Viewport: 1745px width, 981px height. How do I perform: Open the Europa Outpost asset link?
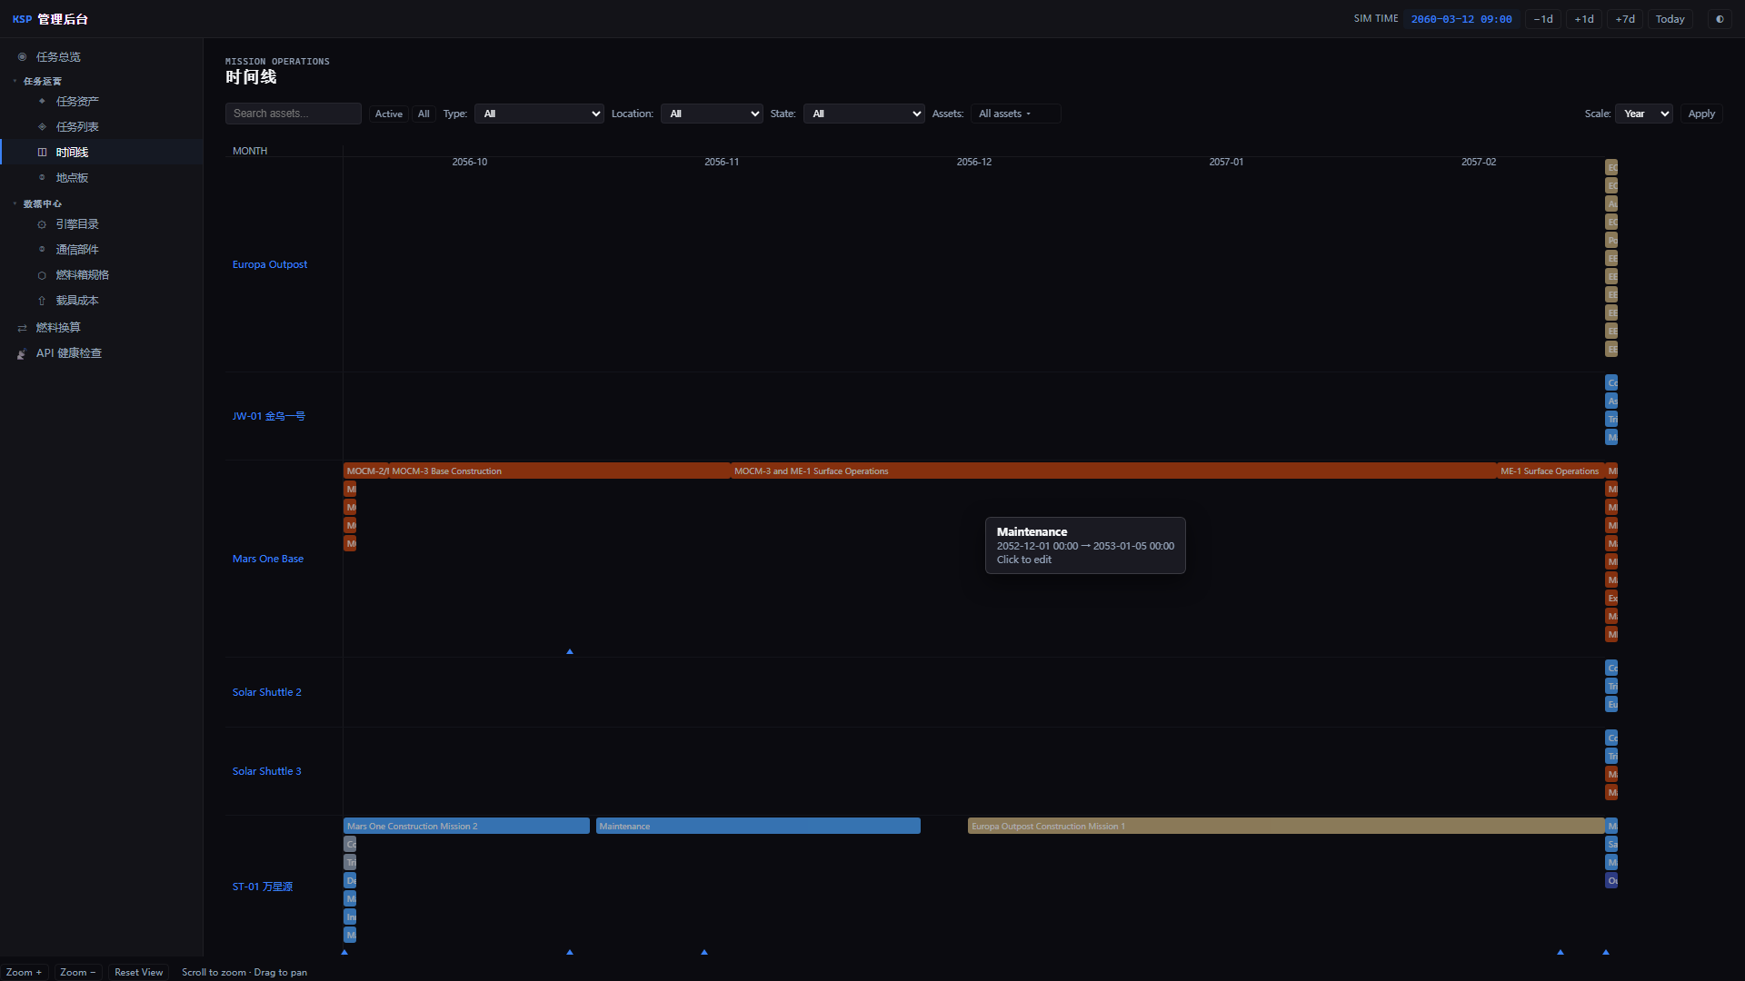(270, 264)
